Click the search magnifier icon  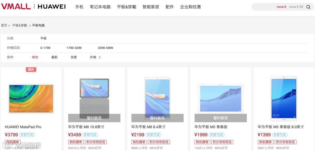point(308,7)
